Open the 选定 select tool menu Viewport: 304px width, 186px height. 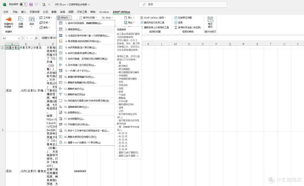(x=32, y=22)
